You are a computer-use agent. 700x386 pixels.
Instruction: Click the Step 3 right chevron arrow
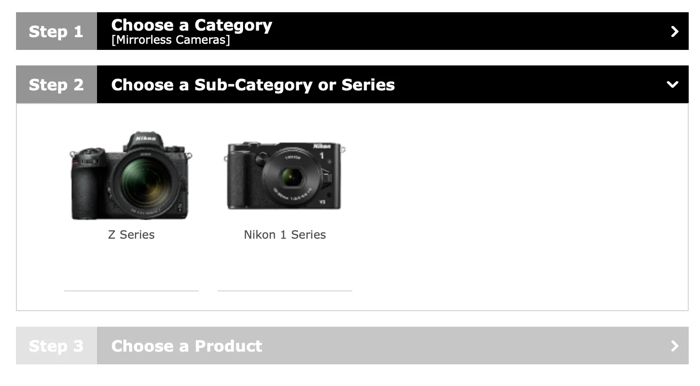tap(675, 346)
